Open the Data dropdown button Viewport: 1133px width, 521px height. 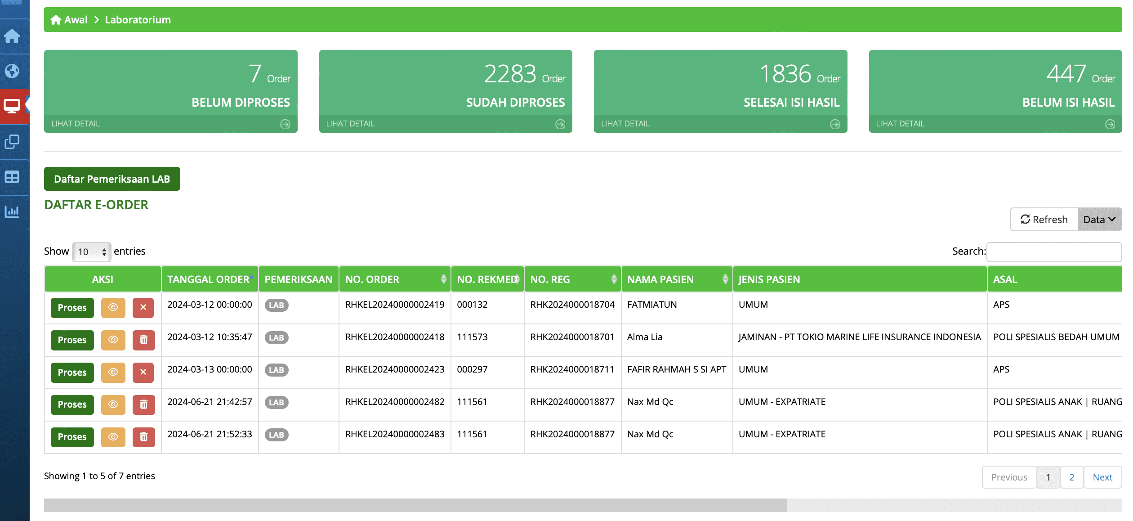point(1099,220)
